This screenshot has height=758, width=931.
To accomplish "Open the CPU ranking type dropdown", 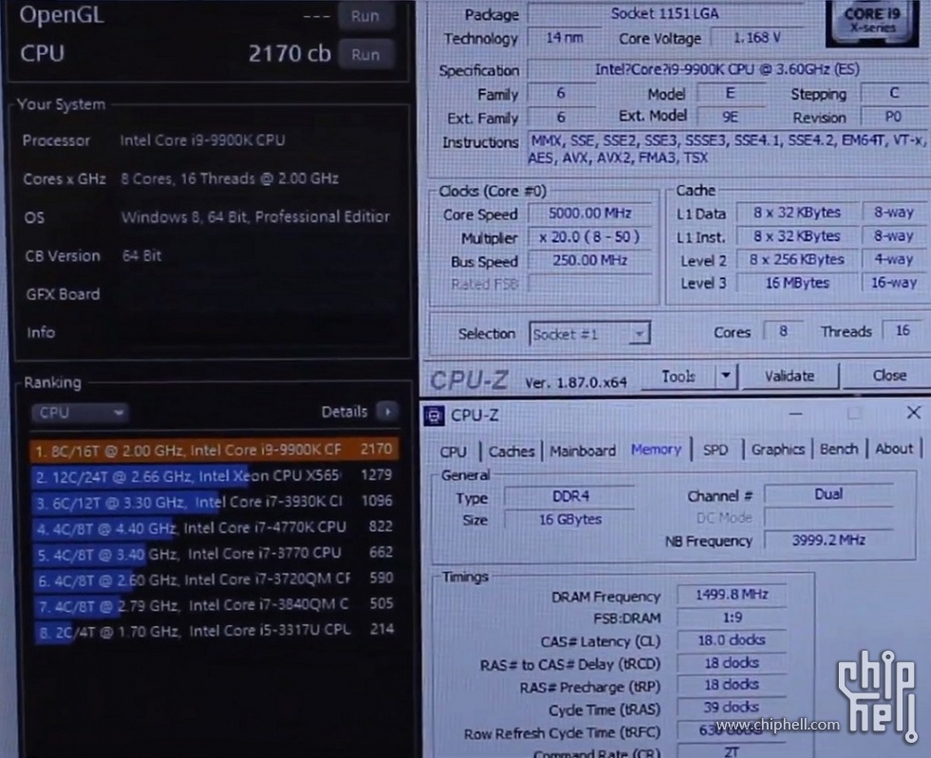I will point(80,412).
